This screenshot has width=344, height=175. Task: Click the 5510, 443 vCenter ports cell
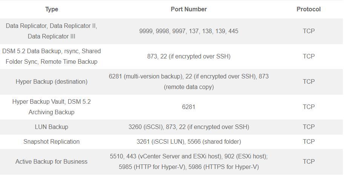tap(189, 161)
